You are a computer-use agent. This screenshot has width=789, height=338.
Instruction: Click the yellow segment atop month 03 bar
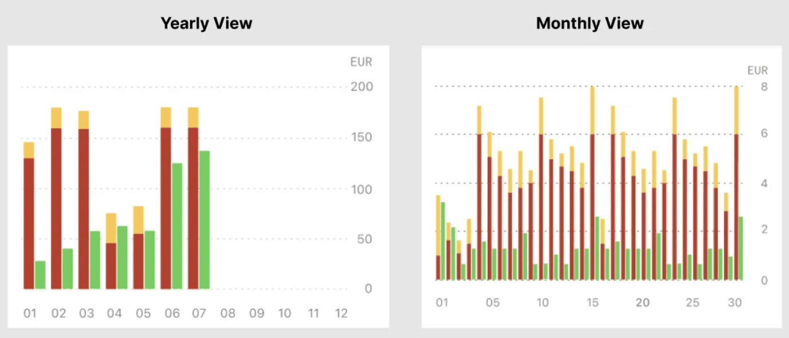coord(83,120)
